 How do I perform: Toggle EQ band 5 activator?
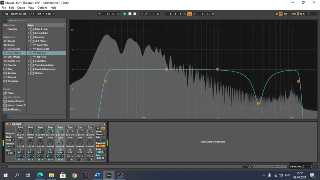pos(59,159)
